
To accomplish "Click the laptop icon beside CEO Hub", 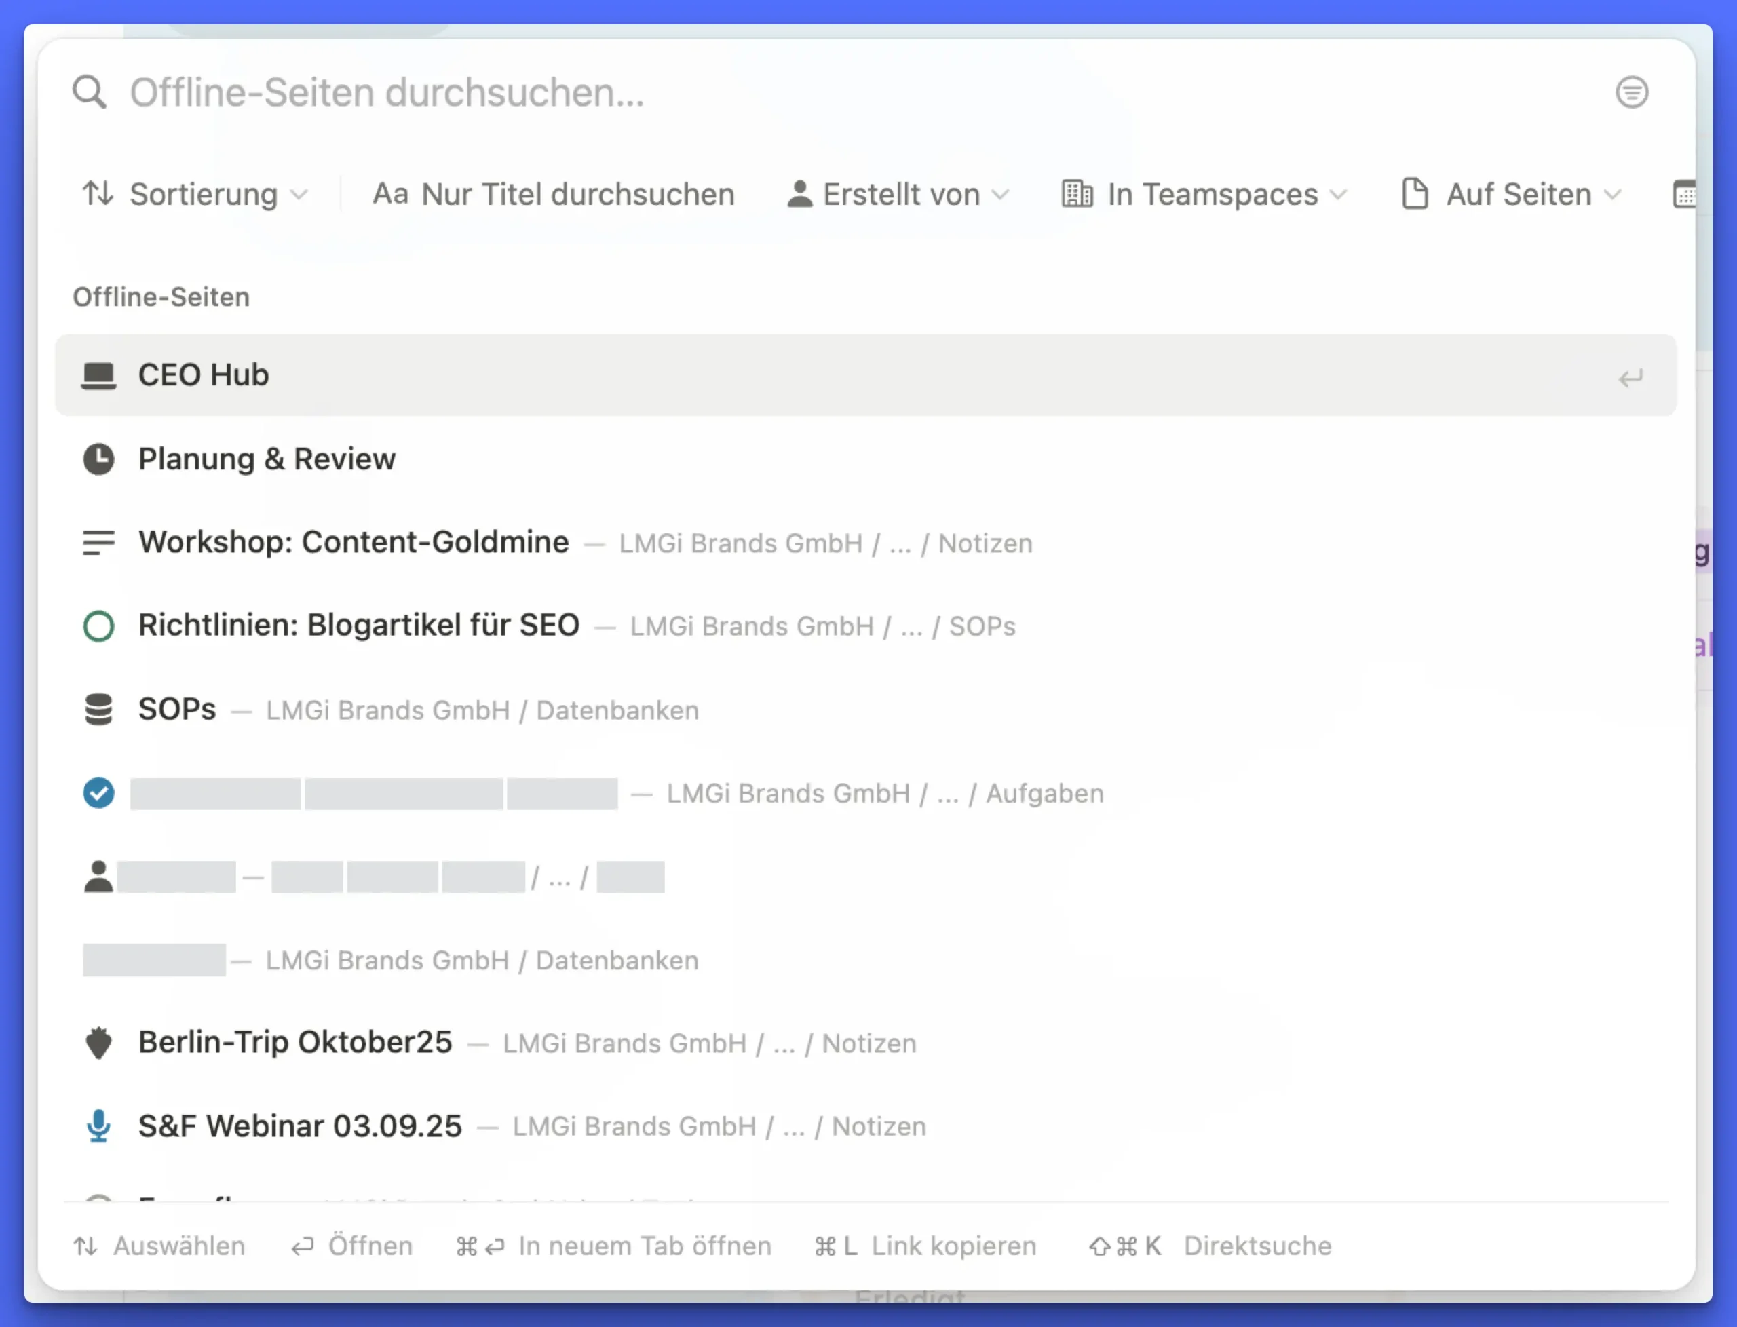I will click(99, 375).
